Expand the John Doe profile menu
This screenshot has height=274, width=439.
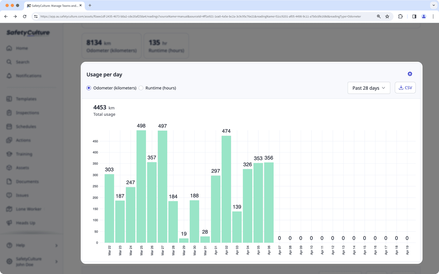(x=56, y=262)
